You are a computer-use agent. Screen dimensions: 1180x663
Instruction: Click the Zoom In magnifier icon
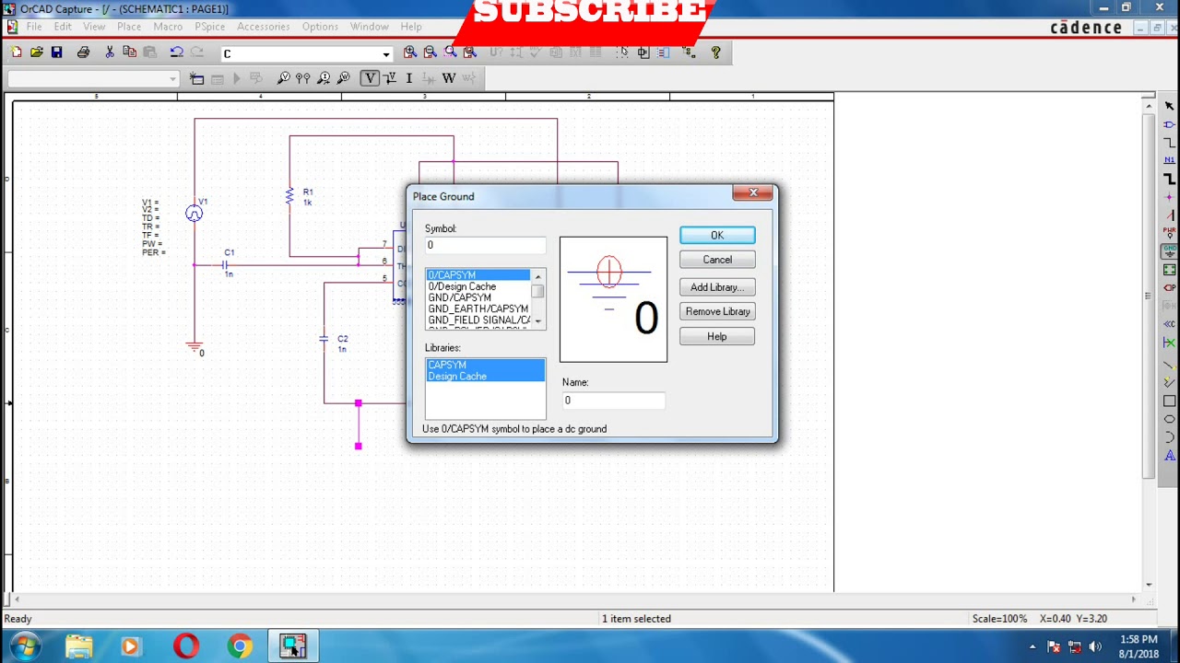click(x=410, y=52)
